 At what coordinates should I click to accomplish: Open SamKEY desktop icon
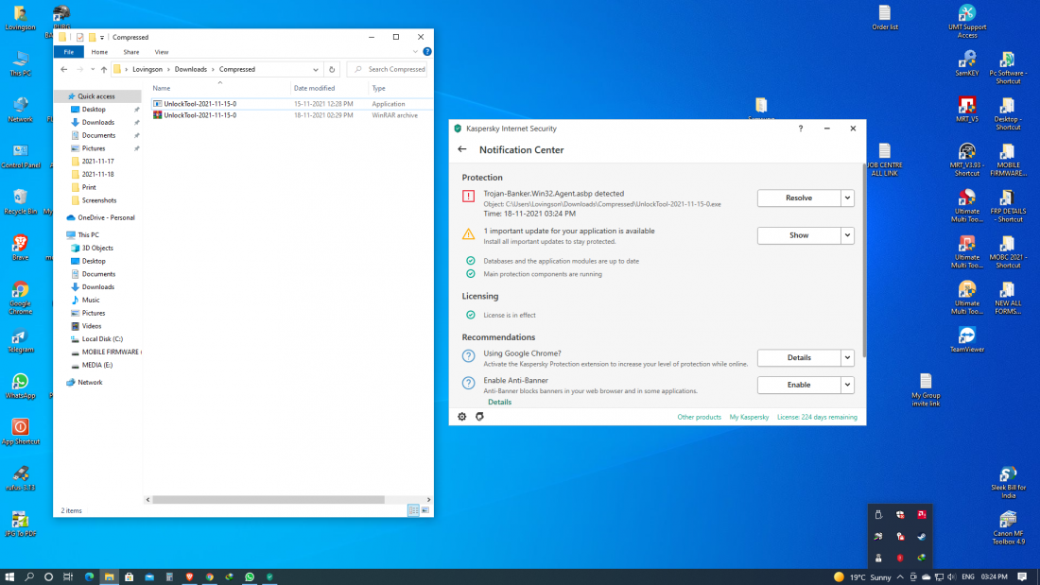(x=966, y=63)
